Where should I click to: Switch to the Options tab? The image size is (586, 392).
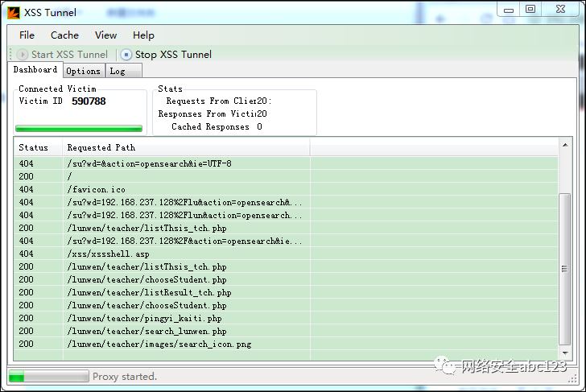[x=83, y=71]
